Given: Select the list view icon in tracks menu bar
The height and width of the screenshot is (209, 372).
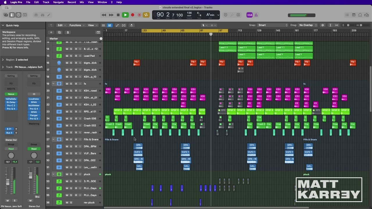Looking at the screenshot, I should coord(110,25).
